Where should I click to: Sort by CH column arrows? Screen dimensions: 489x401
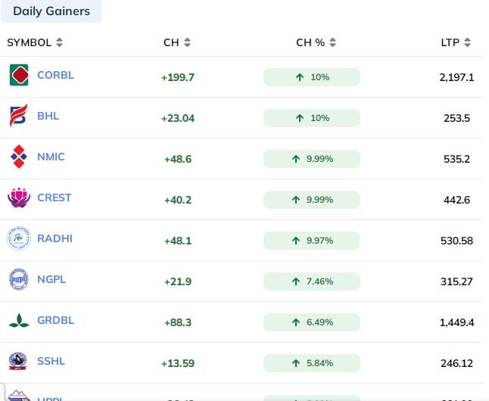187,42
